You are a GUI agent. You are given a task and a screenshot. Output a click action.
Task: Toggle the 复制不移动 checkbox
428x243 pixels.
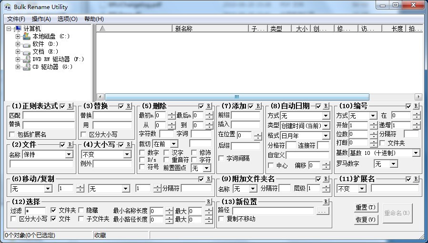tap(221, 219)
